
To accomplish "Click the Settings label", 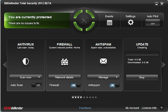I will [x=130, y=17].
